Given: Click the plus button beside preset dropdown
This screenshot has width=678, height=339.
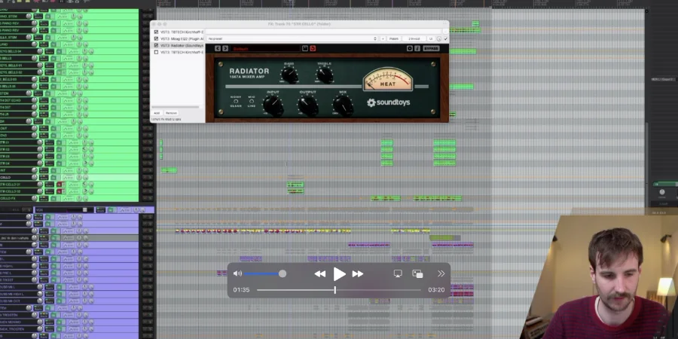Looking at the screenshot, I should (383, 39).
